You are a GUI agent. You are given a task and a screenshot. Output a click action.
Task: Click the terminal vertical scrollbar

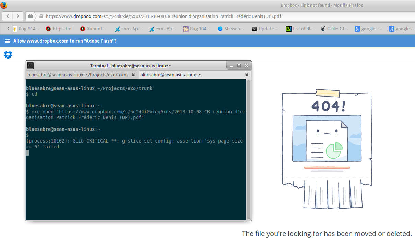coord(249,149)
